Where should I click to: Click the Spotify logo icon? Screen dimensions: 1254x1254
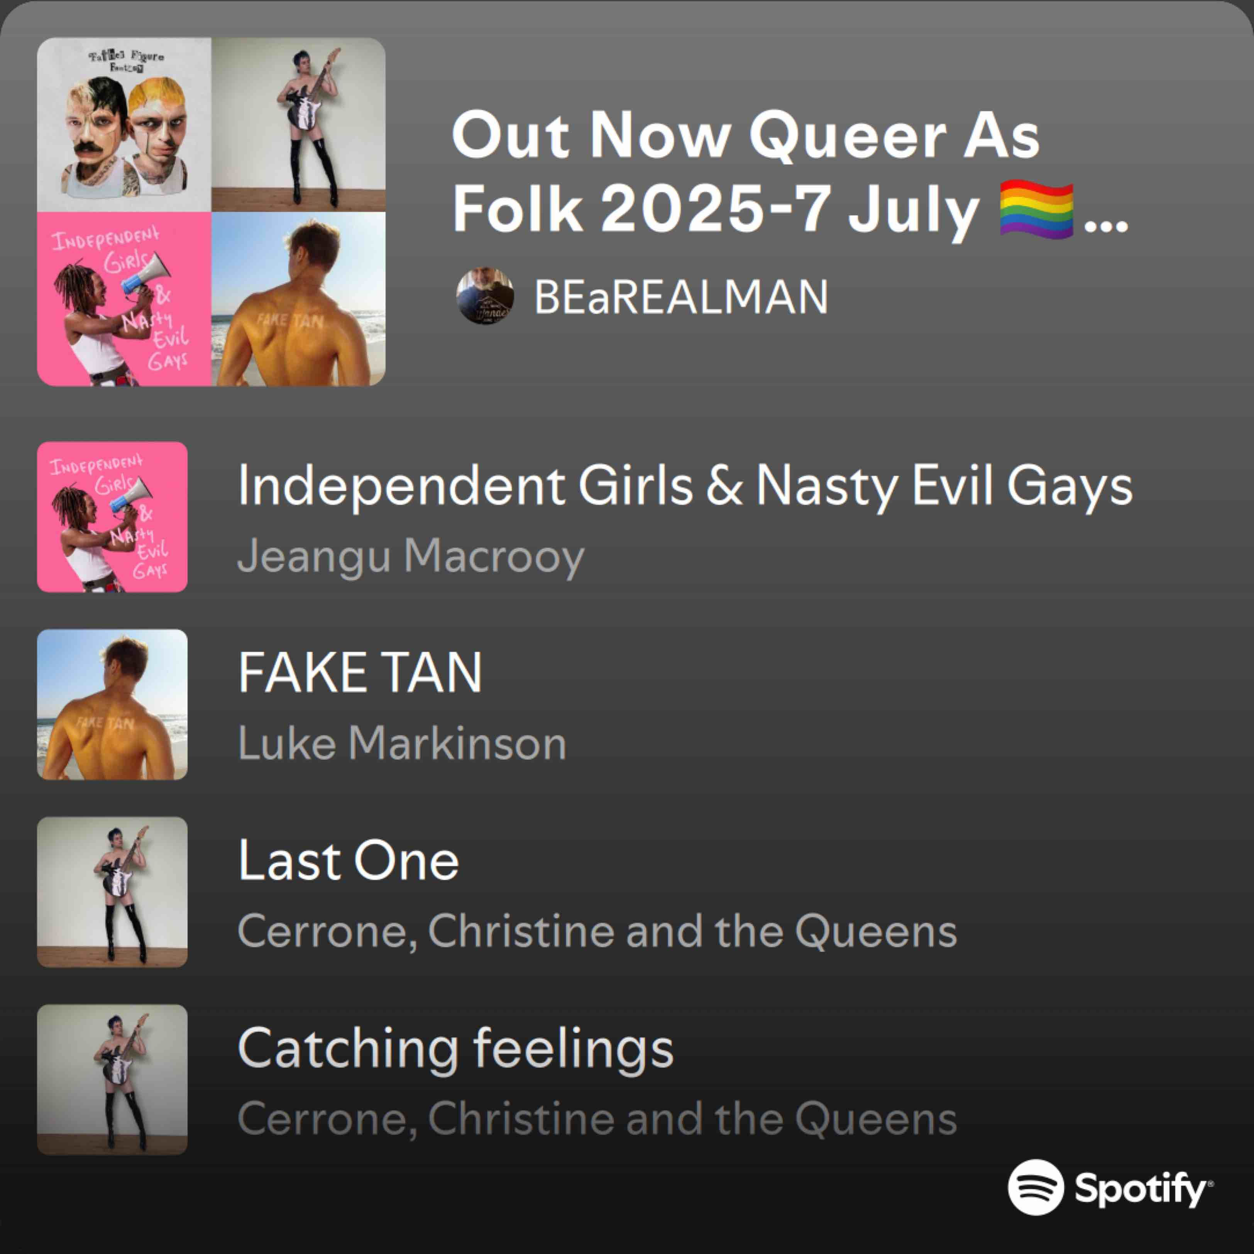point(1036,1186)
